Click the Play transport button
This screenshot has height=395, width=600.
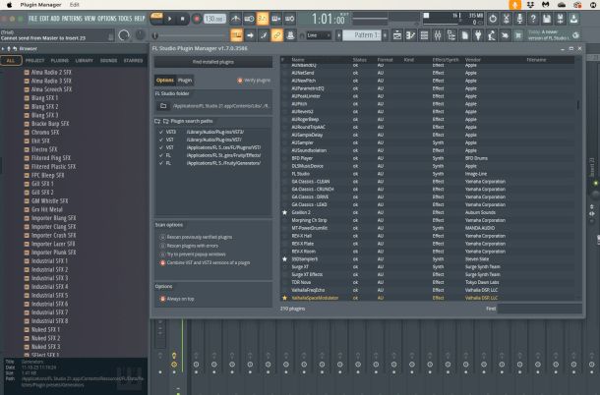click(170, 19)
